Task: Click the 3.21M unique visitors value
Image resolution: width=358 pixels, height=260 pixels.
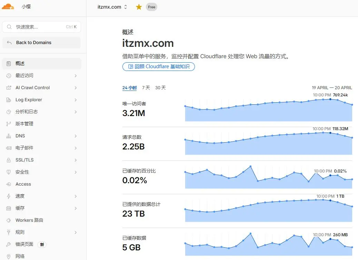Action: 134,113
